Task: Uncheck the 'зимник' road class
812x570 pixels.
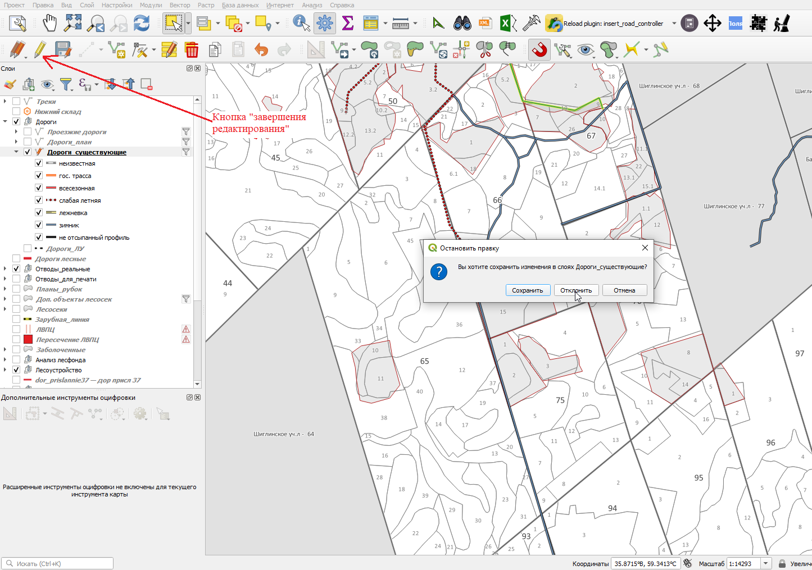Action: coord(39,225)
